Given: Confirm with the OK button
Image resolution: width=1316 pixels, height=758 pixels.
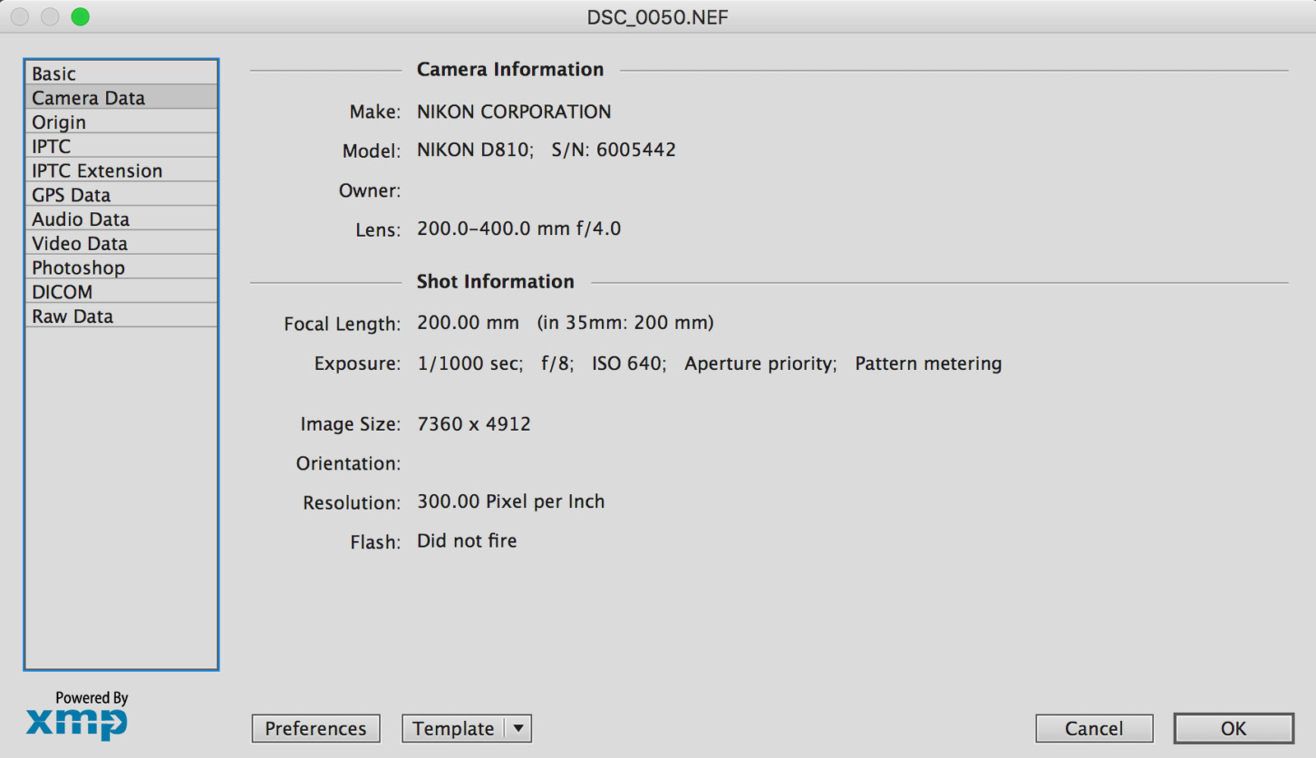Looking at the screenshot, I should coord(1233,728).
